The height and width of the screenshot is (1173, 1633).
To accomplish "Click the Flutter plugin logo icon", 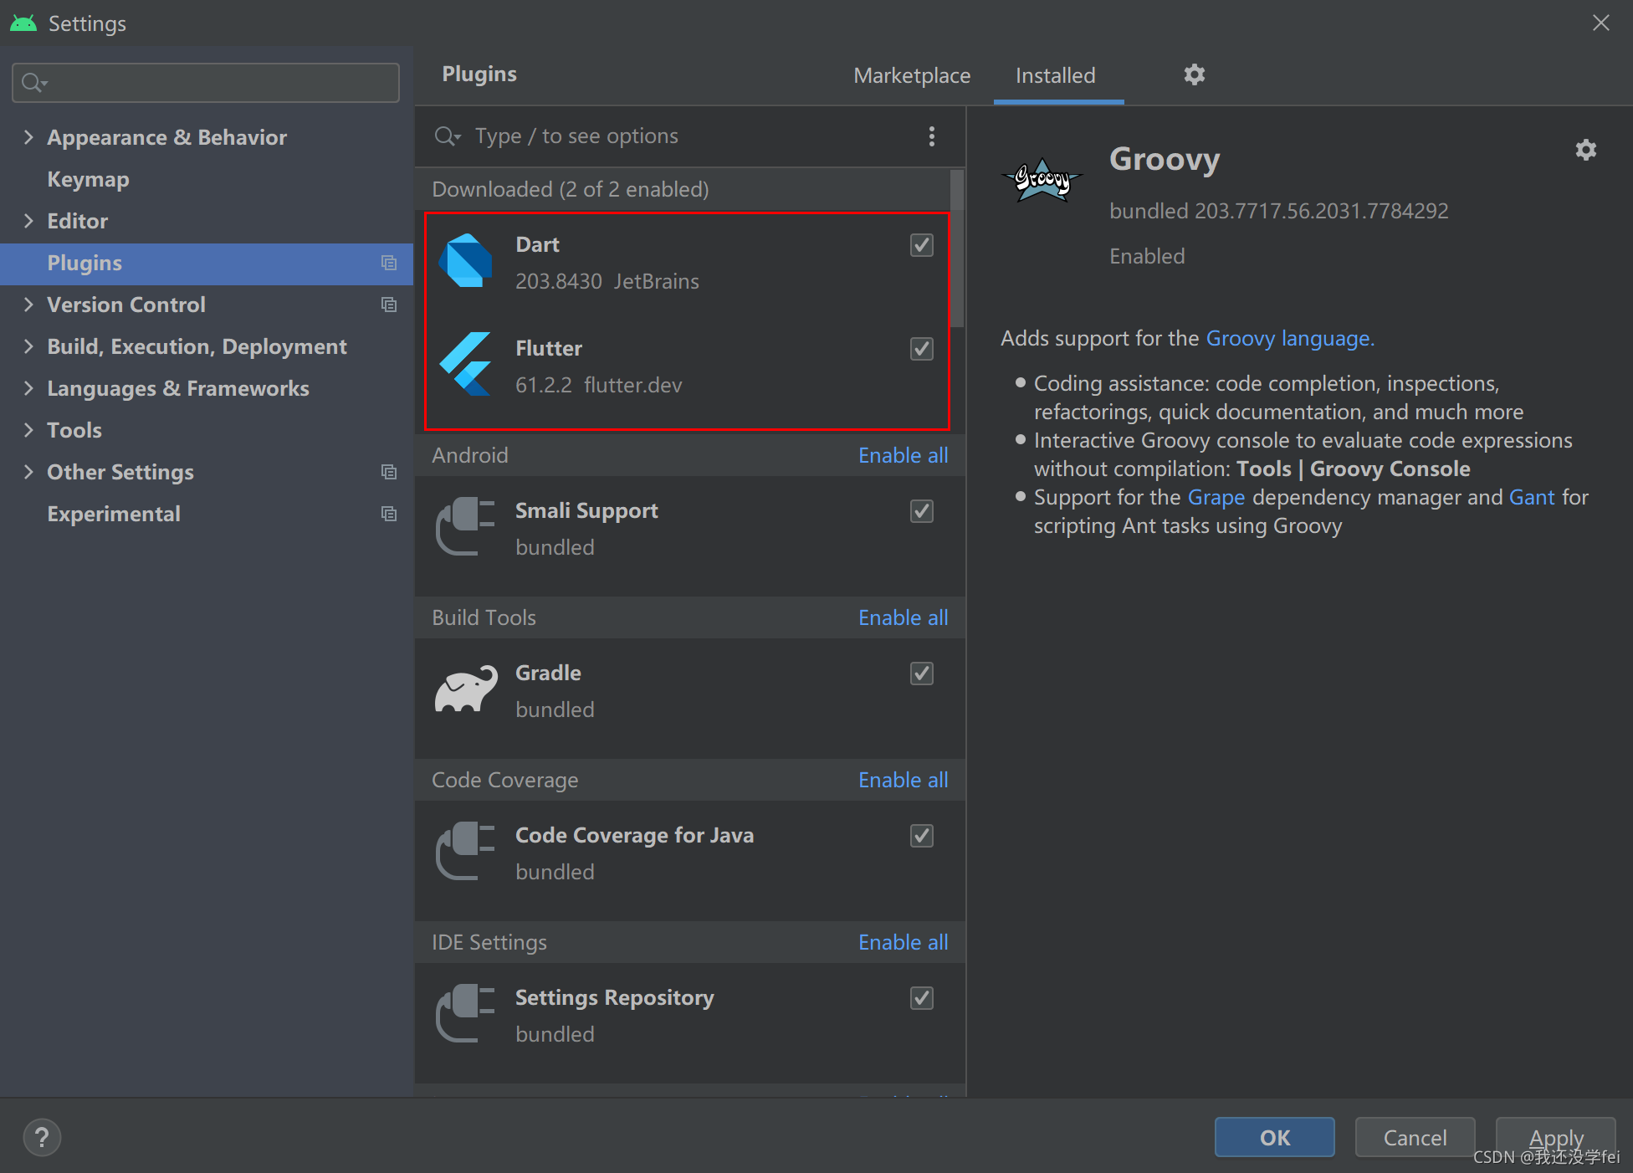I will (x=465, y=365).
